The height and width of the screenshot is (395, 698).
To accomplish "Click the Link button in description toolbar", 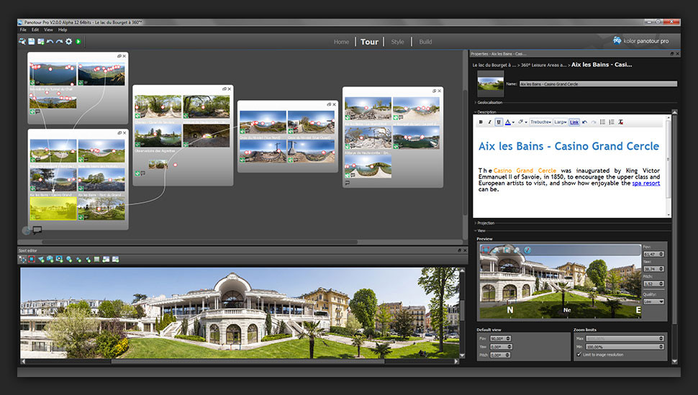I will [x=574, y=122].
